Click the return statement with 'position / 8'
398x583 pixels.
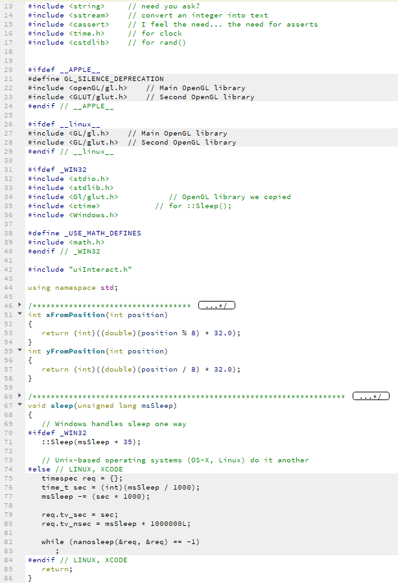[141, 370]
